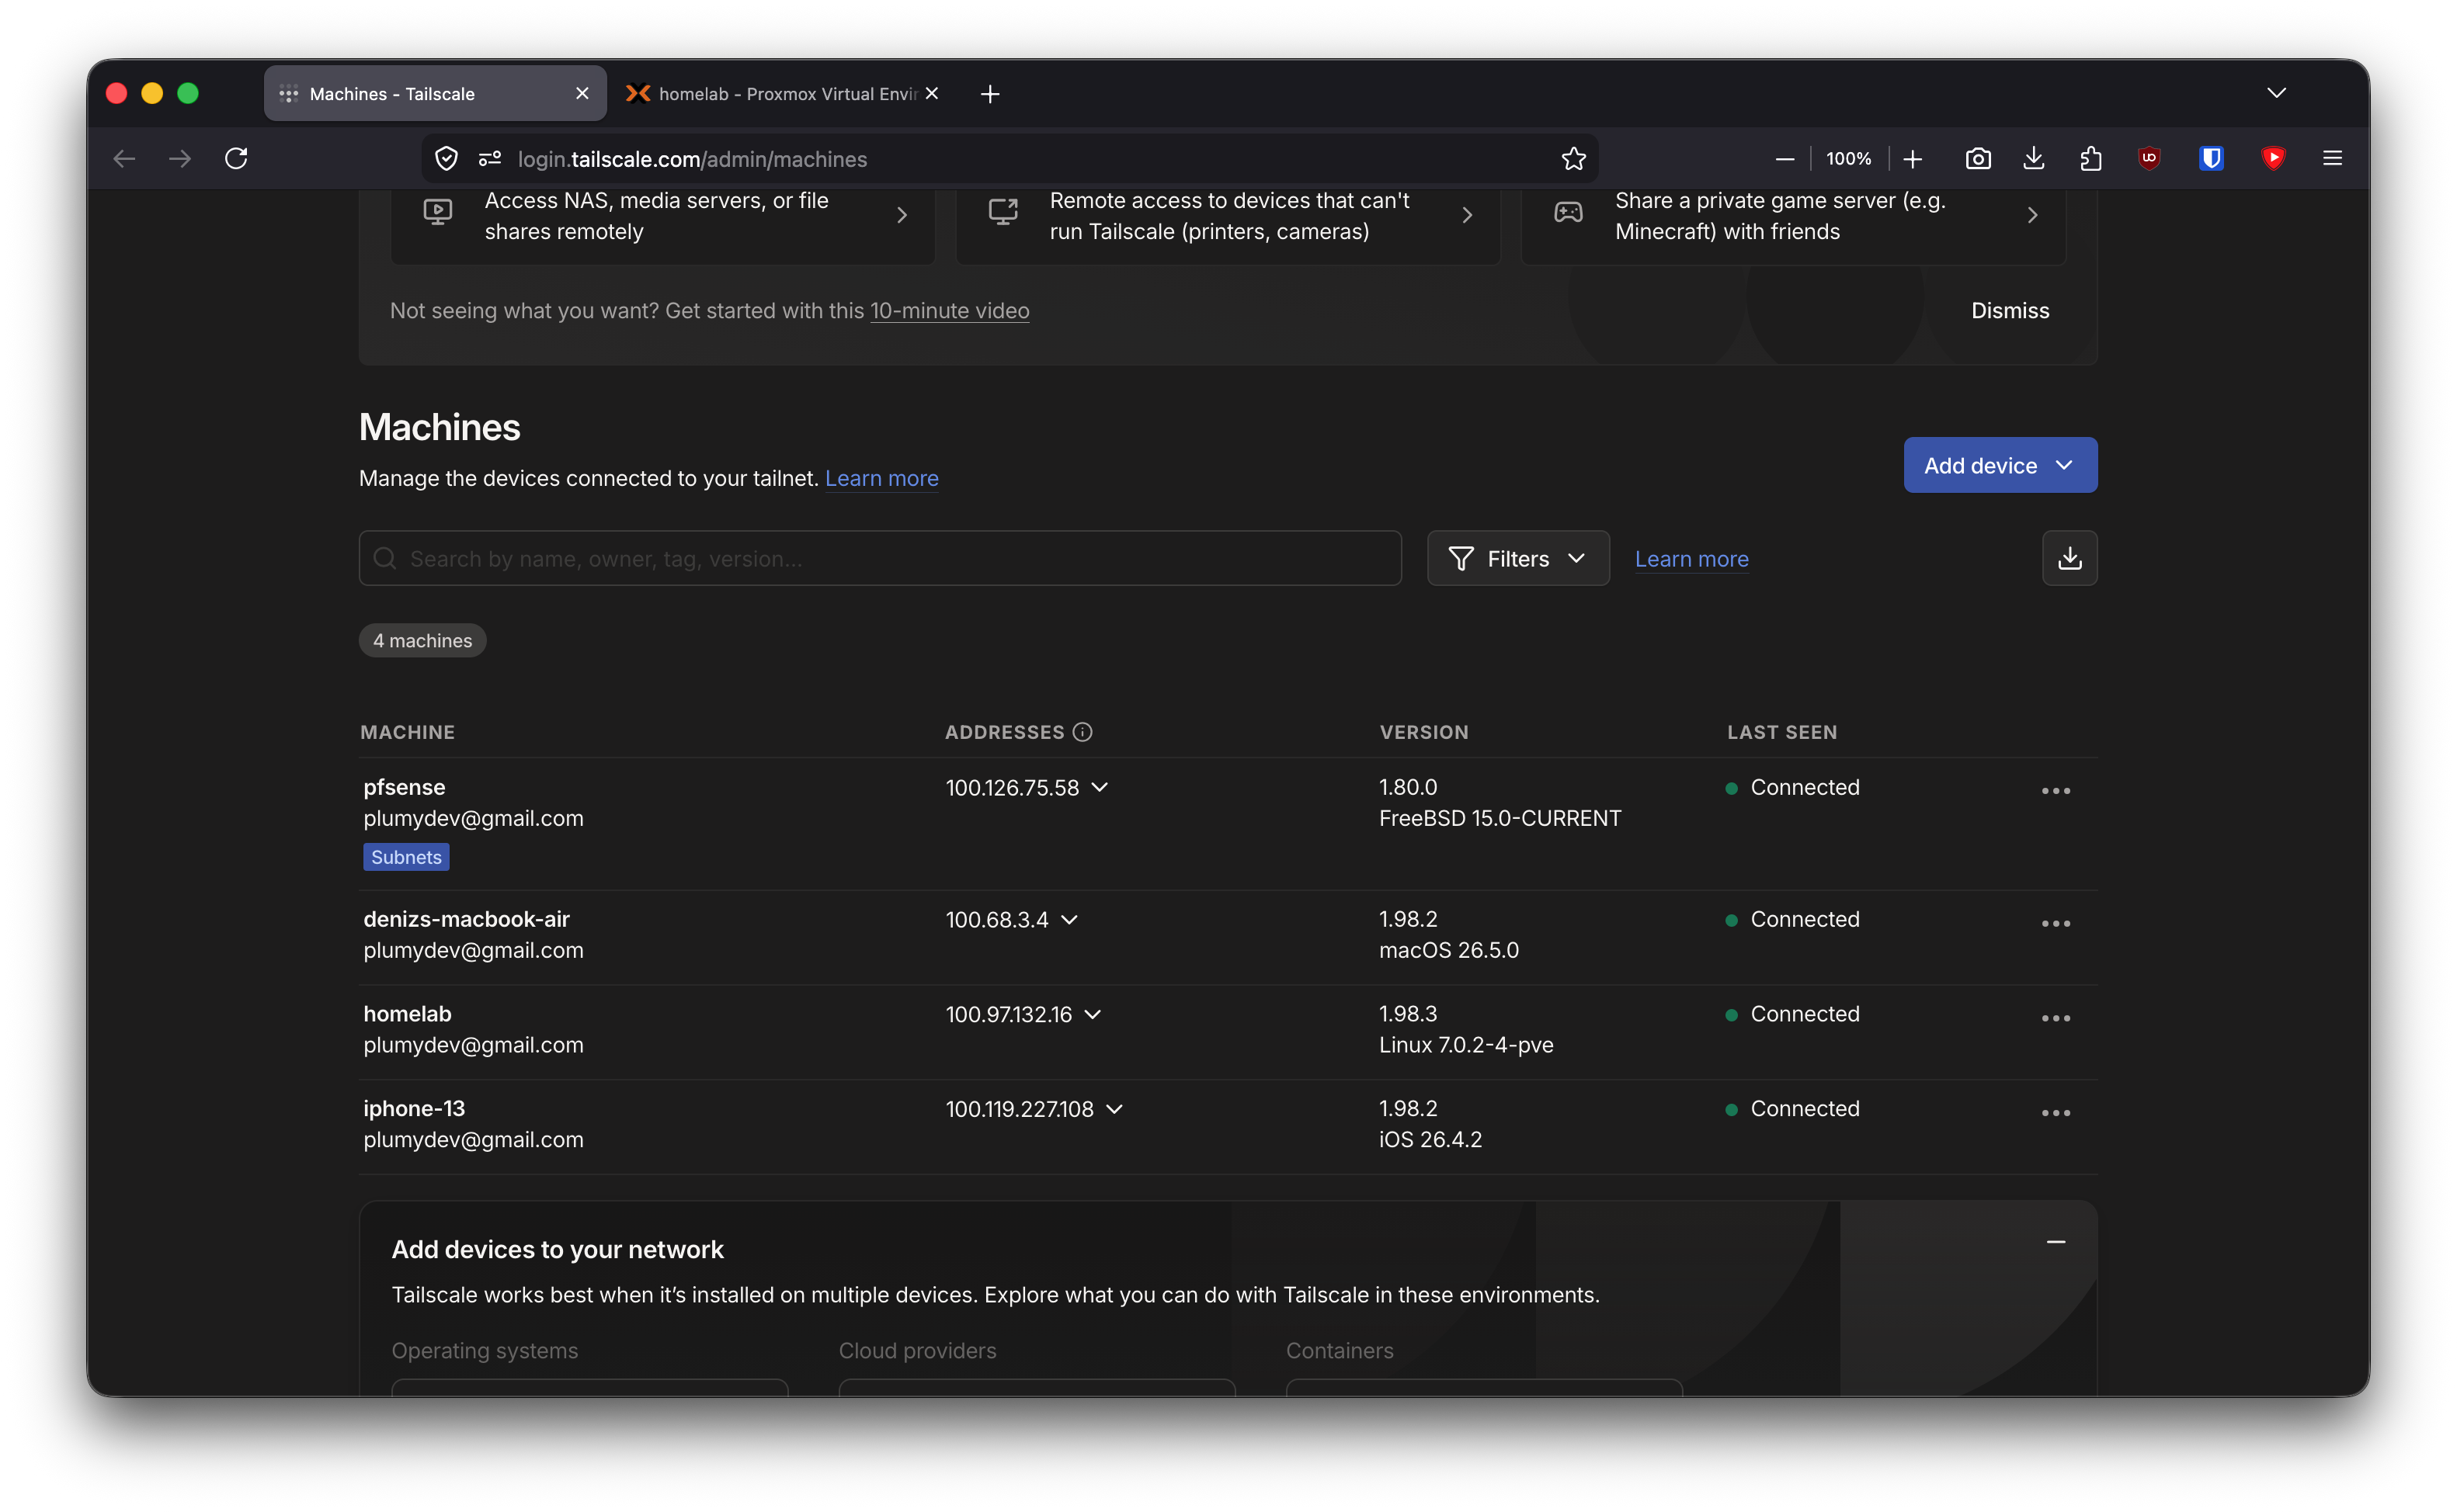The image size is (2457, 1512).
Task: Open the browser hamburger menu
Action: (2332, 158)
